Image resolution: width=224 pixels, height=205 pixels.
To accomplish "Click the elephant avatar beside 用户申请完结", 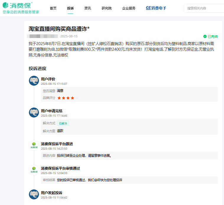I will click(x=34, y=113).
